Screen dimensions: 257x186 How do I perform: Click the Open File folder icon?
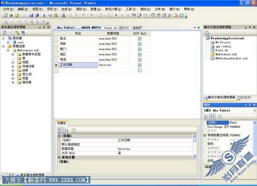(17, 16)
